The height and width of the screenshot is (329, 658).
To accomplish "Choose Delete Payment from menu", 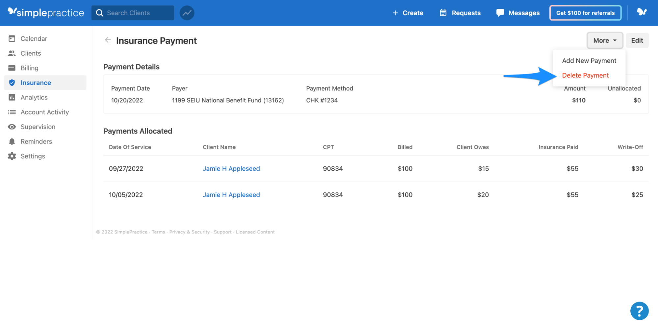I will (x=585, y=75).
